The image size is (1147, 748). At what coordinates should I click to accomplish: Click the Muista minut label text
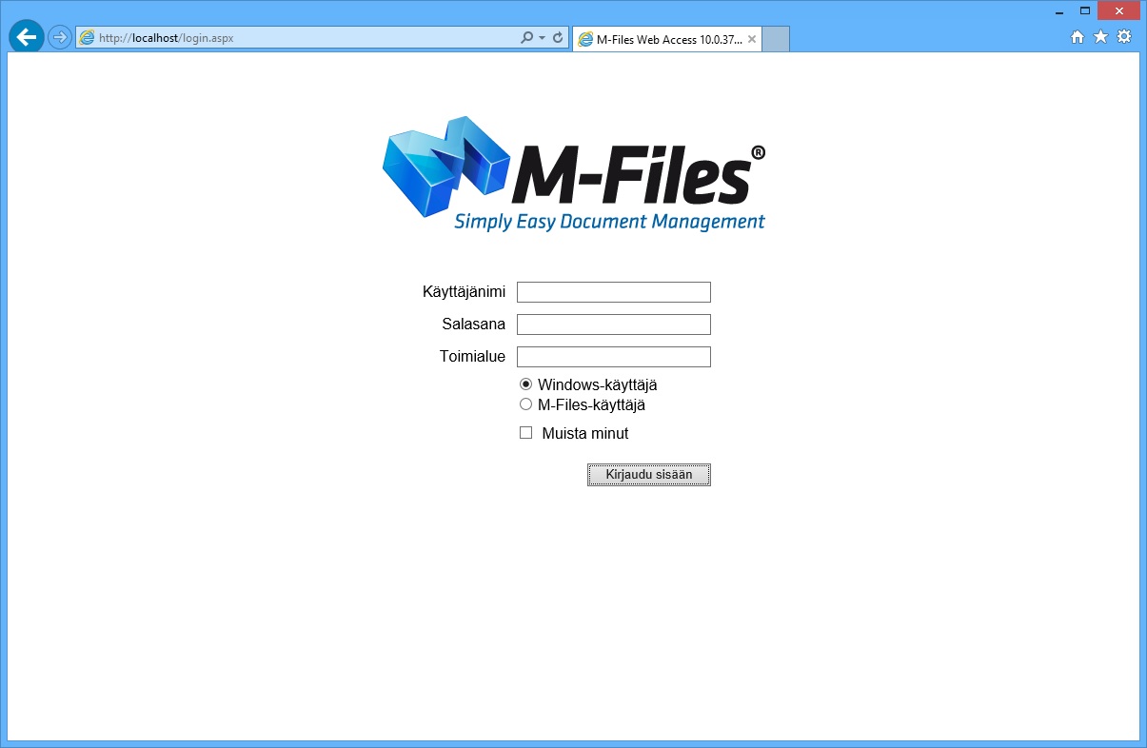tap(585, 433)
